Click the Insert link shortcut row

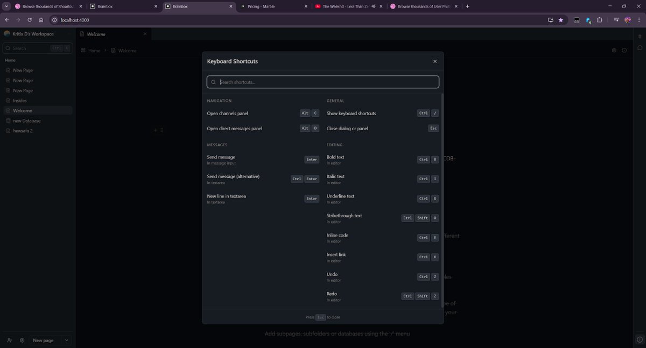pyautogui.click(x=383, y=257)
